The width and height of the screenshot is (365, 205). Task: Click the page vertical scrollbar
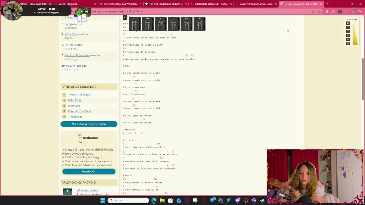pos(363,79)
